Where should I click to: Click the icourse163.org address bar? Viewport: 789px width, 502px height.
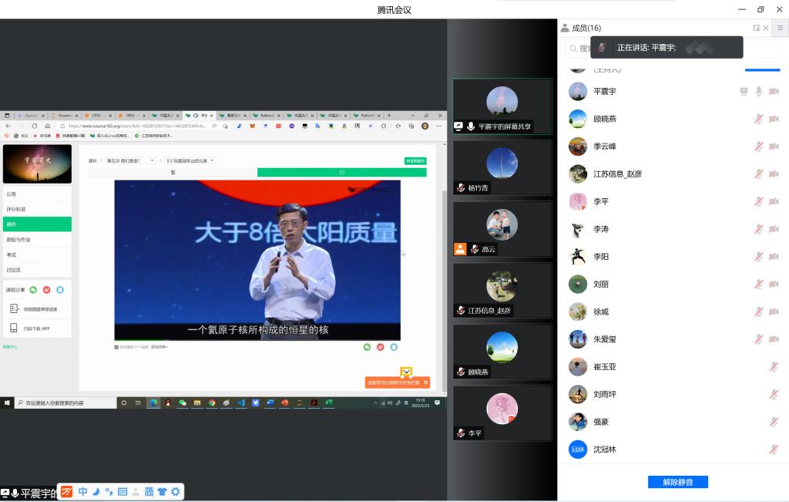pyautogui.click(x=137, y=126)
